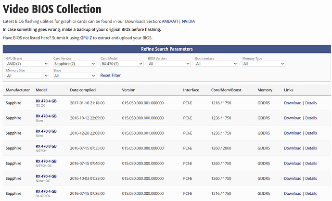Open the RX 470 8 GB NITRO+ model link

click(46, 146)
